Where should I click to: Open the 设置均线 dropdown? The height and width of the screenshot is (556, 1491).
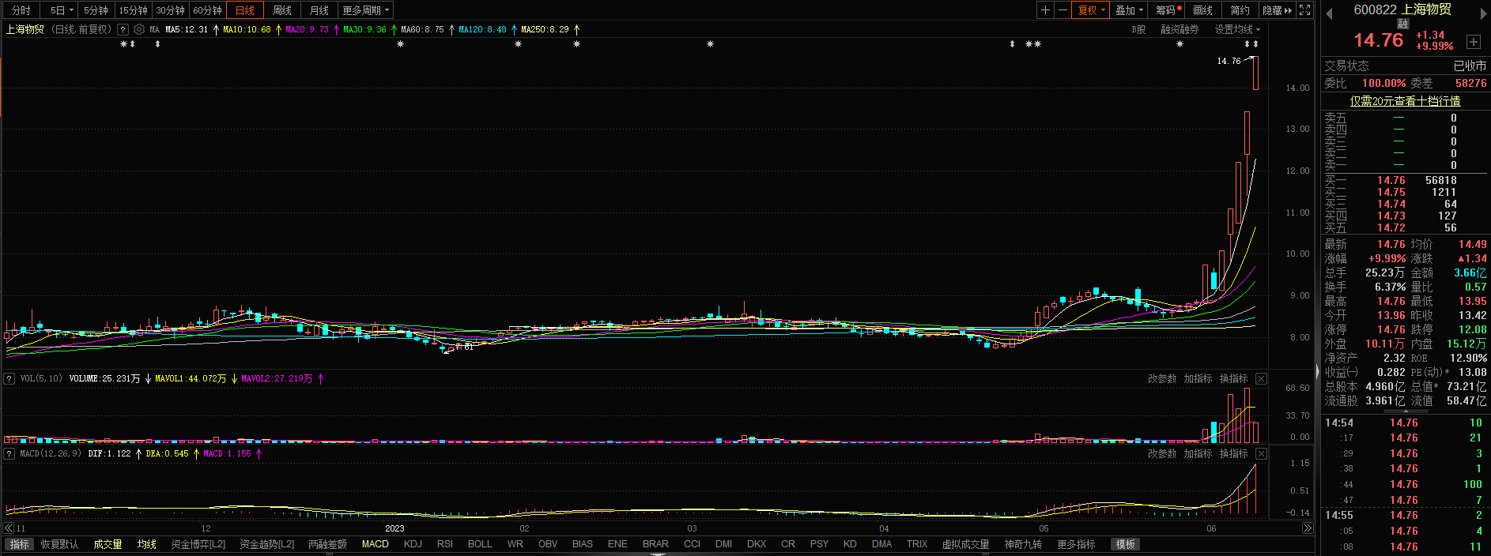1237,29
